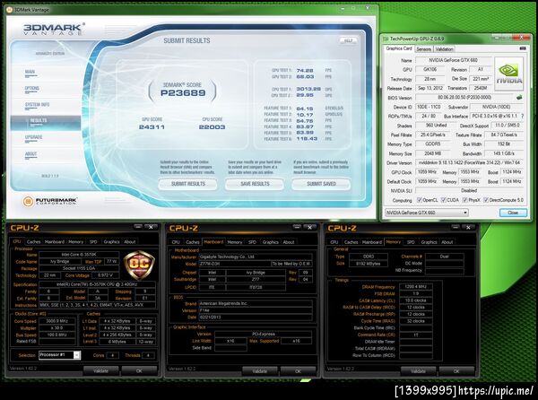
Task: Open Options in 3DMark sidebar
Action: pos(32,89)
